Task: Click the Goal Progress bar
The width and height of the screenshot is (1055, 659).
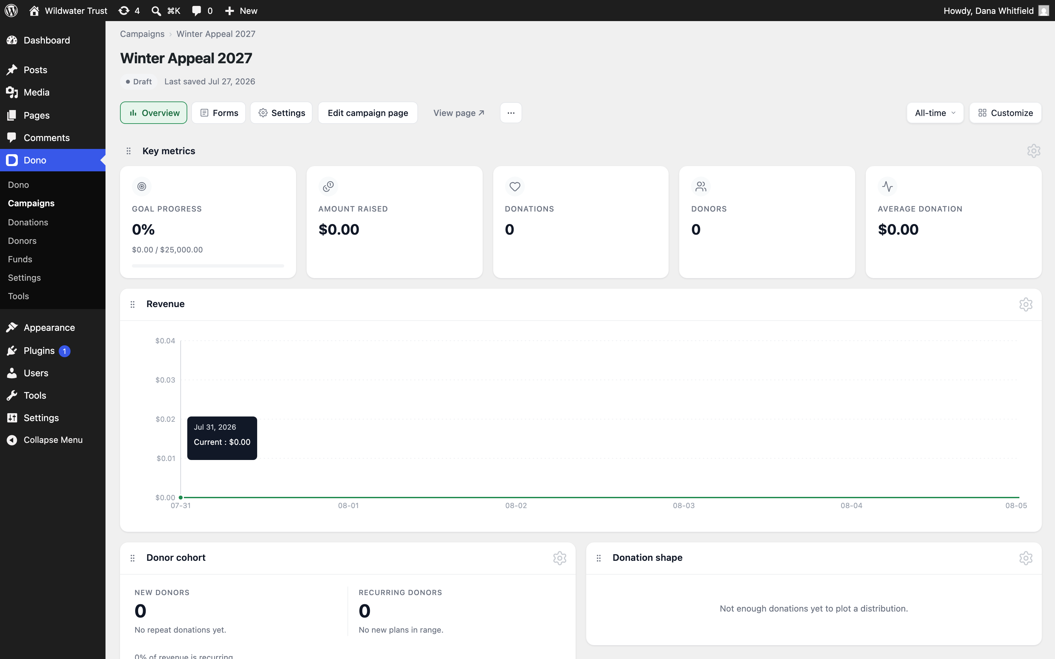Action: (208, 266)
